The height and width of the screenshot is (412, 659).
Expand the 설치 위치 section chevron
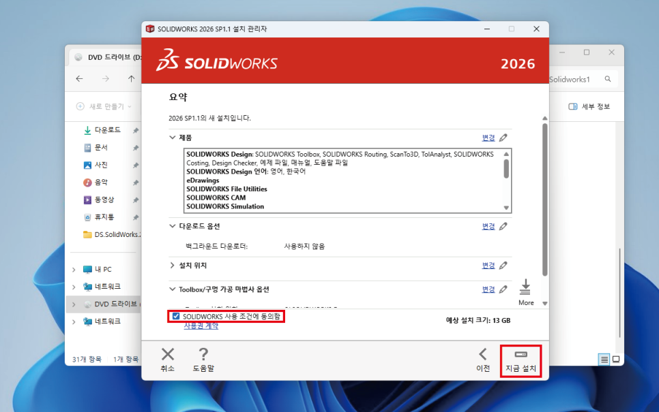[x=173, y=265]
